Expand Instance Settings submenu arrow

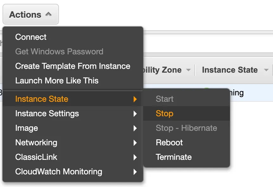(x=135, y=114)
